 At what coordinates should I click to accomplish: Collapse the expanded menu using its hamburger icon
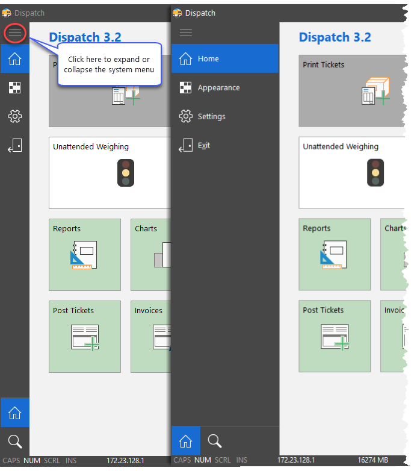tap(186, 33)
